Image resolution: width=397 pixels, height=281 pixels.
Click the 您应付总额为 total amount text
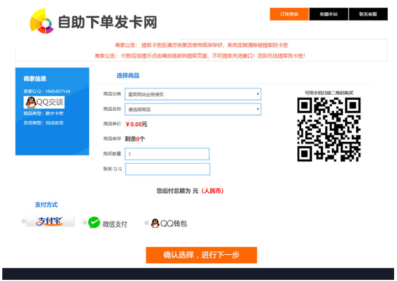coord(190,190)
